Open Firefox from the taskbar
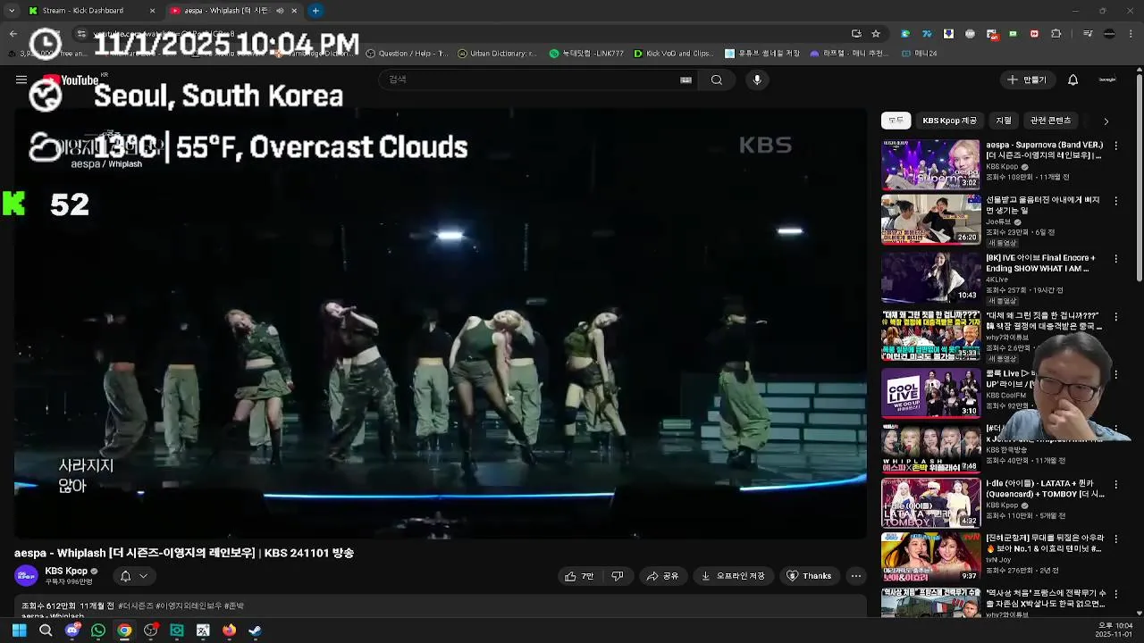This screenshot has height=643, width=1144. tap(229, 630)
